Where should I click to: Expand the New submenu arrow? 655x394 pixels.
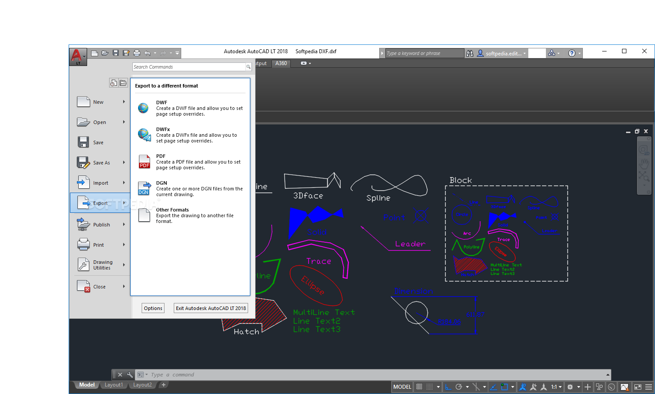124,102
